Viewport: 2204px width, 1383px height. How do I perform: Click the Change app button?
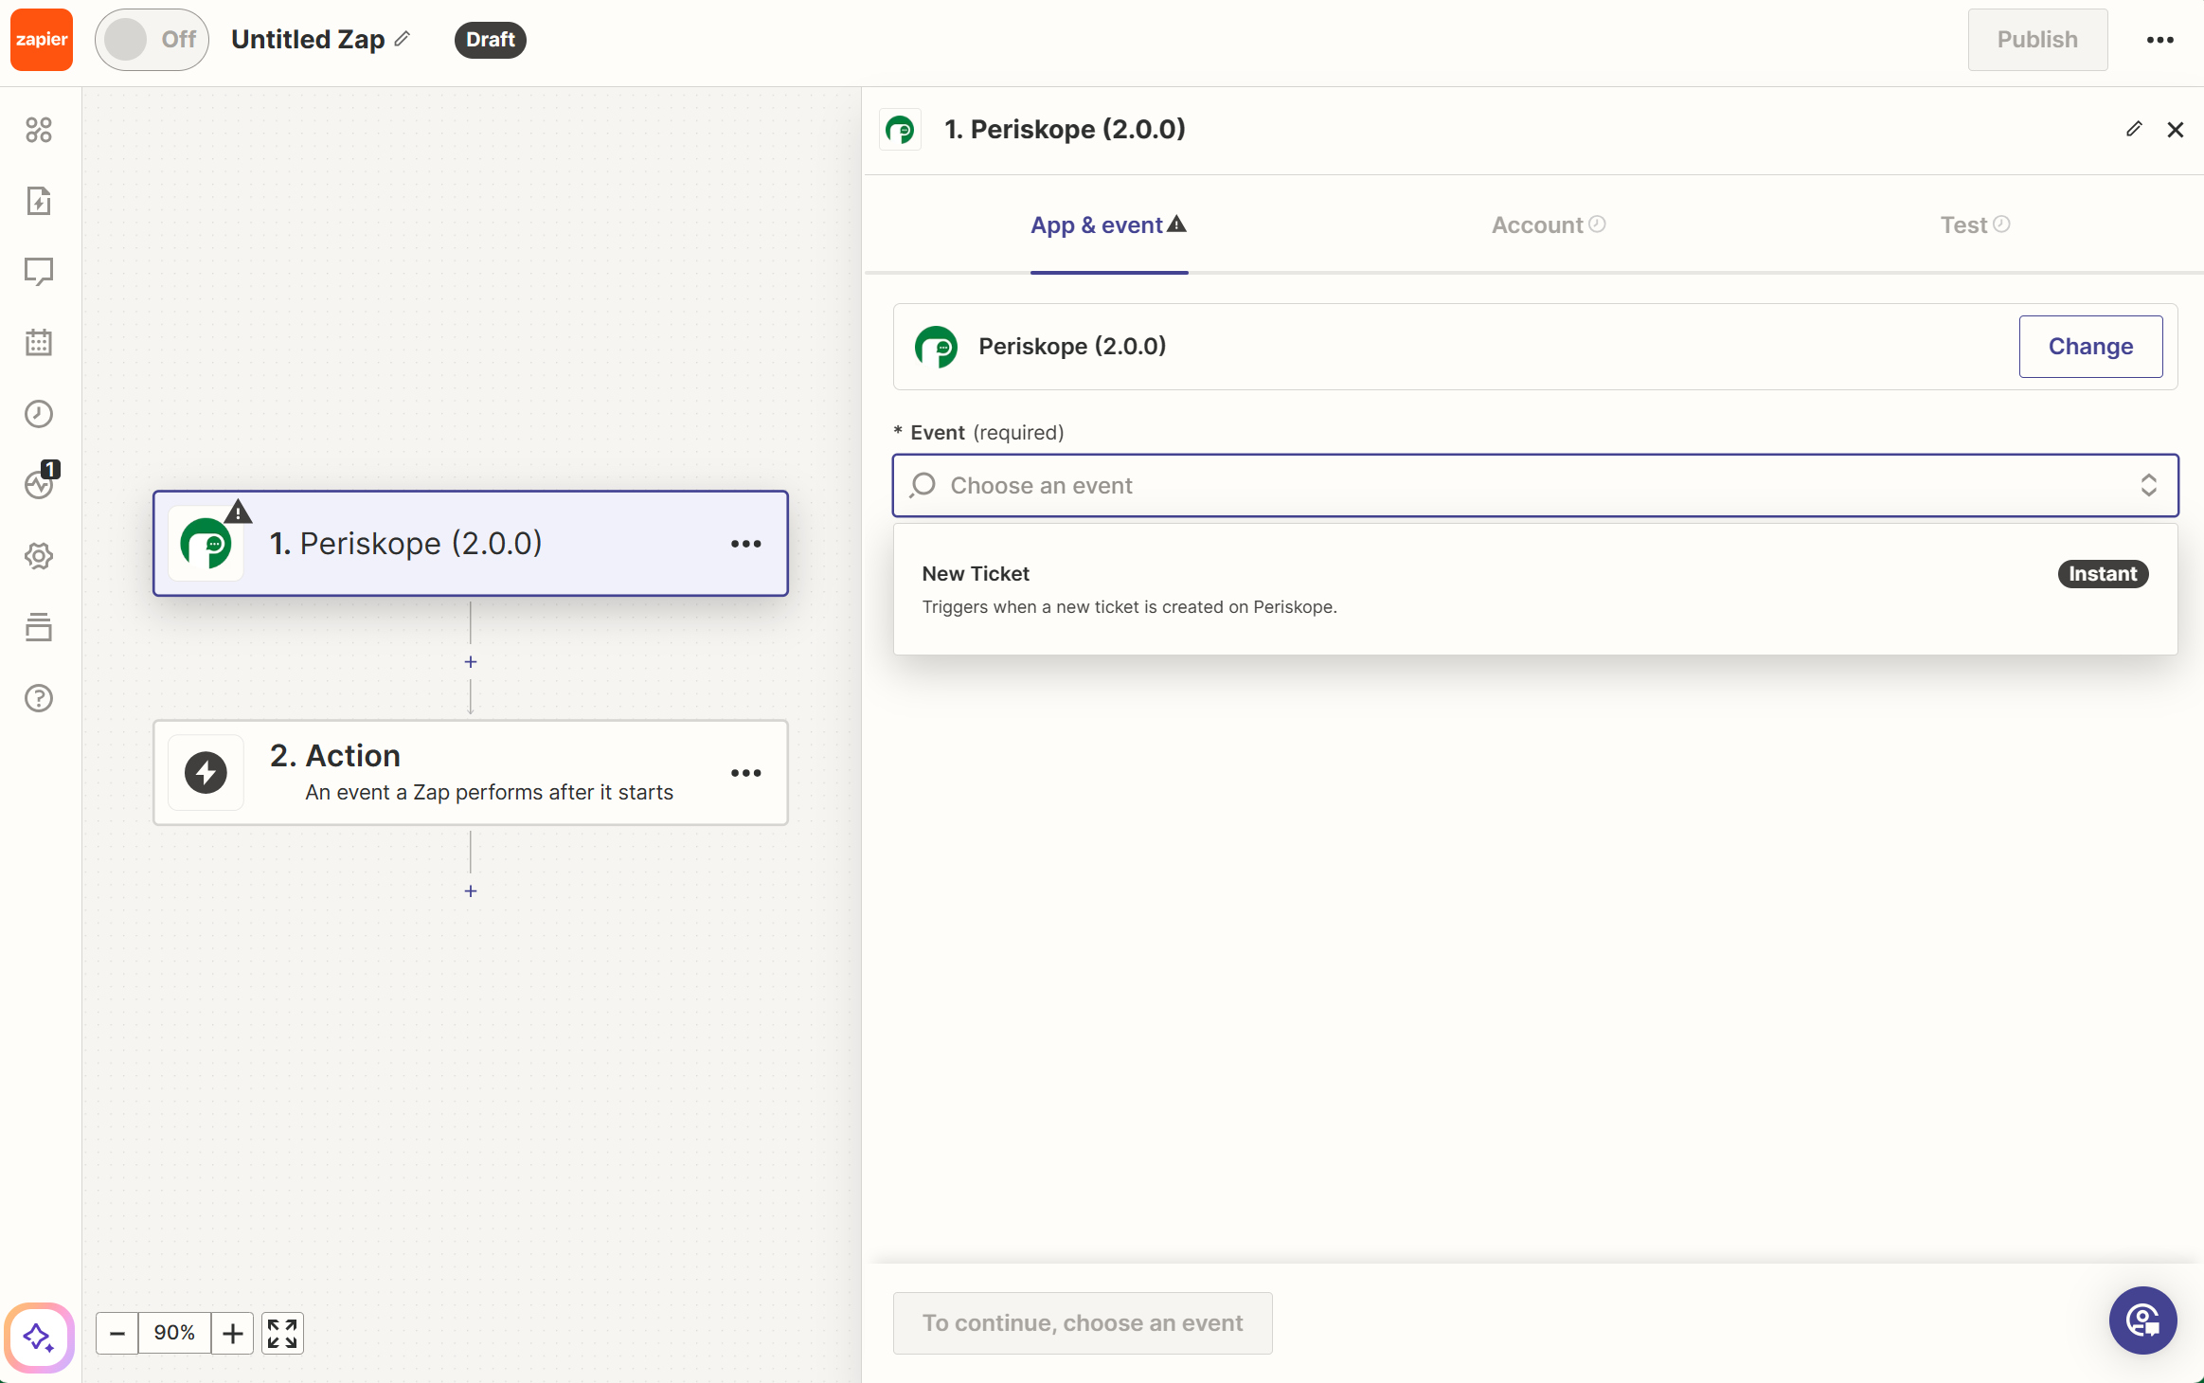2090,347
